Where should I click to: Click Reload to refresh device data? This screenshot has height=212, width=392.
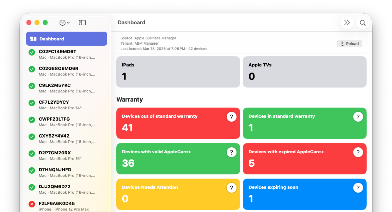coord(349,43)
